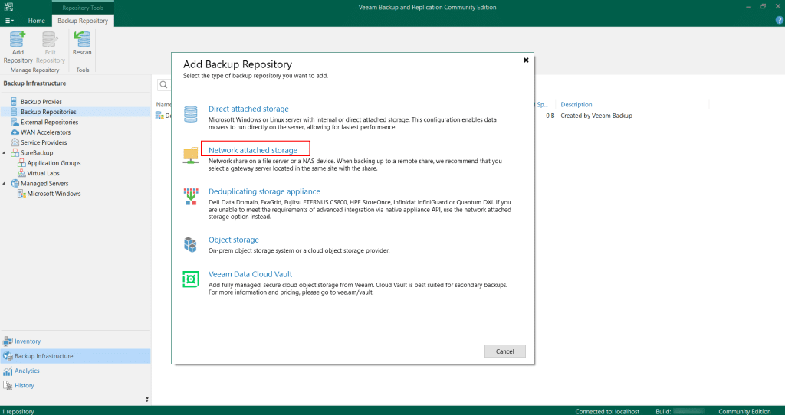The height and width of the screenshot is (415, 785).
Task: Click the Managed Servers node icon
Action: 15,184
